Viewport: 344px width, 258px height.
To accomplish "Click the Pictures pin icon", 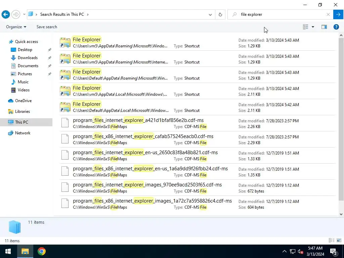I will pos(50,74).
